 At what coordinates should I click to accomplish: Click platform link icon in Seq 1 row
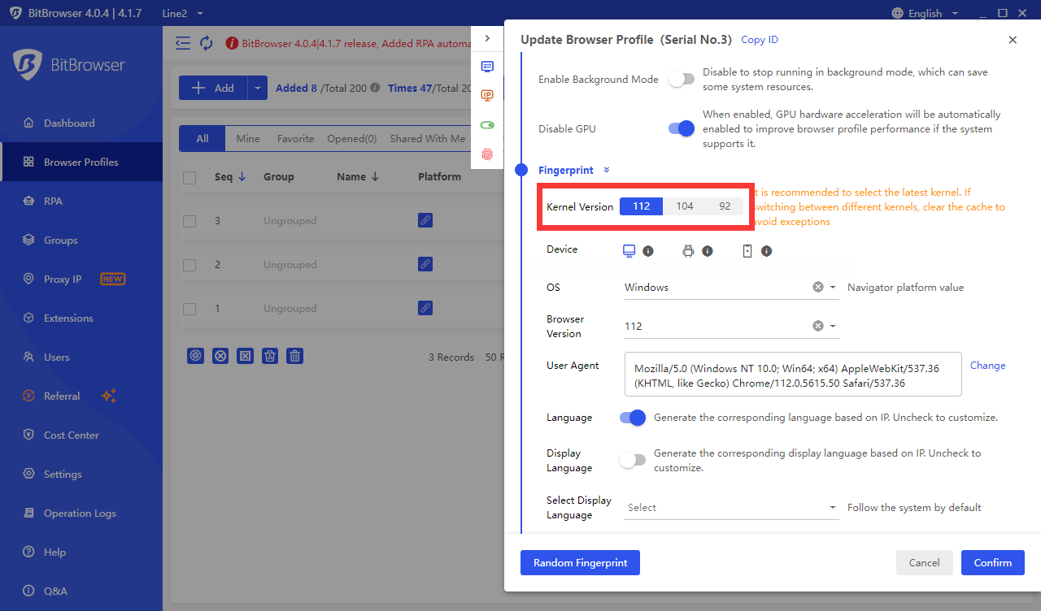point(425,308)
